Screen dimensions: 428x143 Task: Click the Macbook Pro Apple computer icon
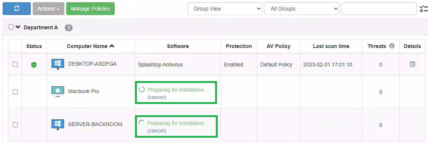click(x=58, y=92)
